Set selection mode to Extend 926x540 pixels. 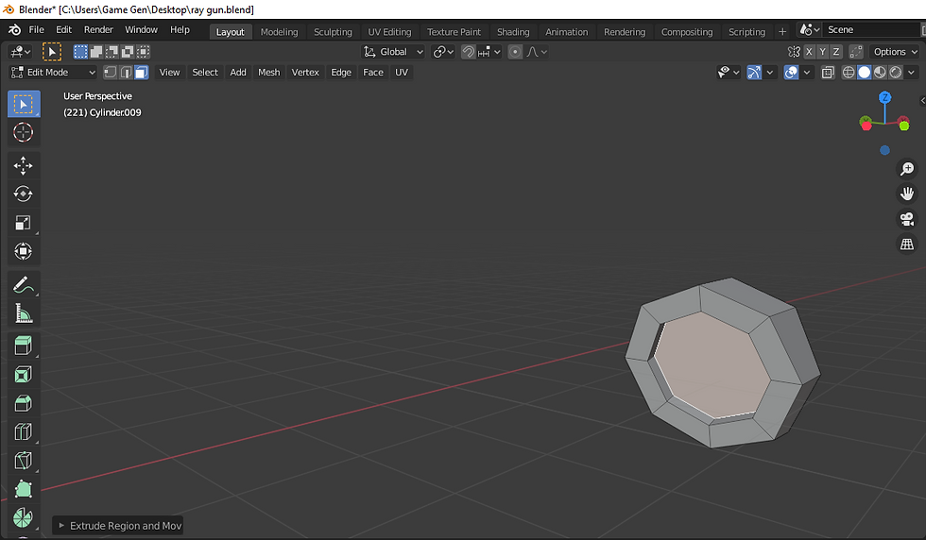click(x=96, y=52)
